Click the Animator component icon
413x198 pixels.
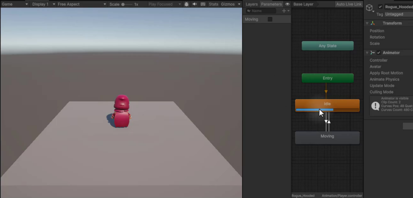(373, 53)
